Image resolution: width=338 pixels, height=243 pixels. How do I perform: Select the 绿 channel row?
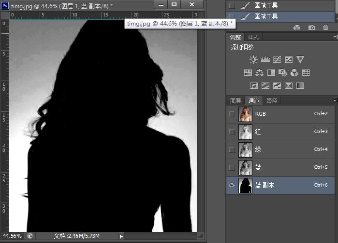point(280,150)
